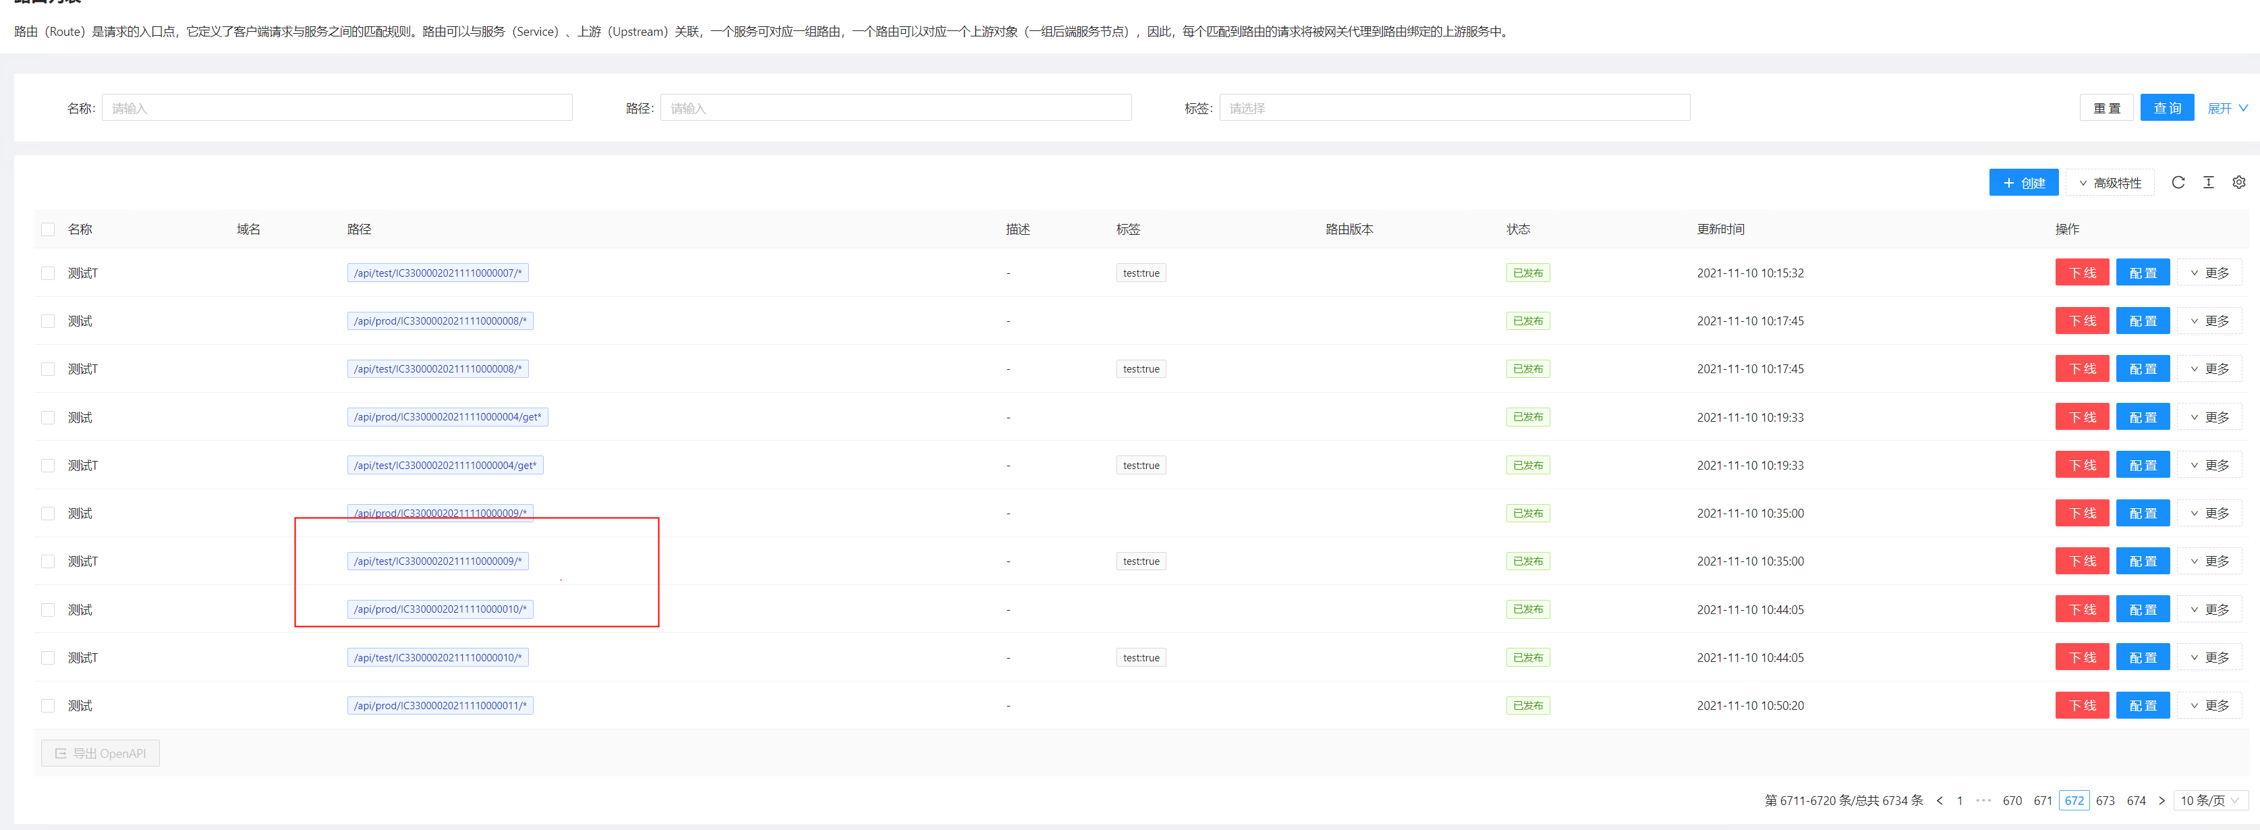2260x830 pixels.
Task: Click the 路径 search input field
Action: click(x=895, y=108)
